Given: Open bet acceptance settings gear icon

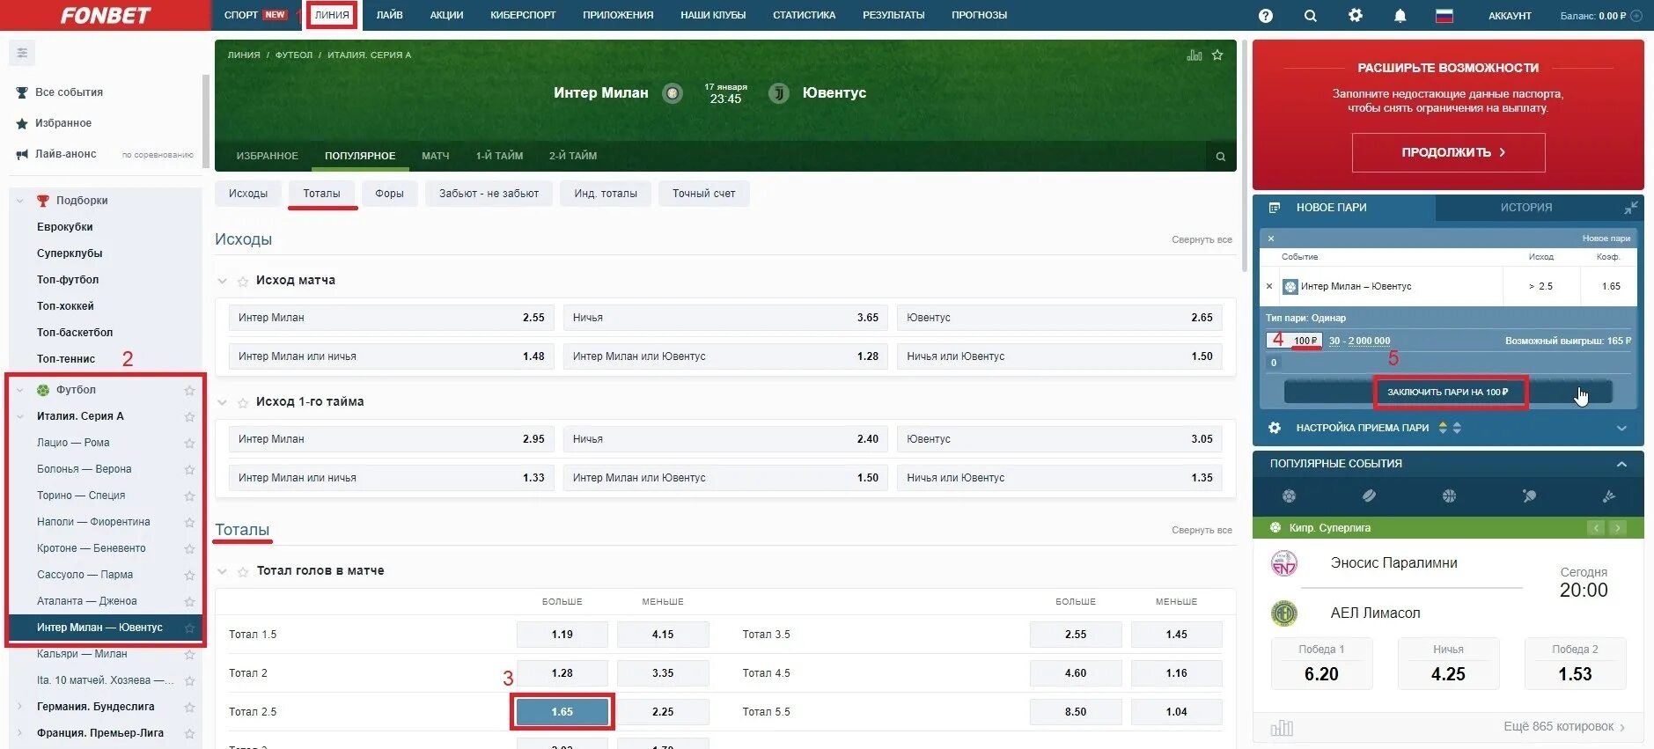Looking at the screenshot, I should (1274, 428).
